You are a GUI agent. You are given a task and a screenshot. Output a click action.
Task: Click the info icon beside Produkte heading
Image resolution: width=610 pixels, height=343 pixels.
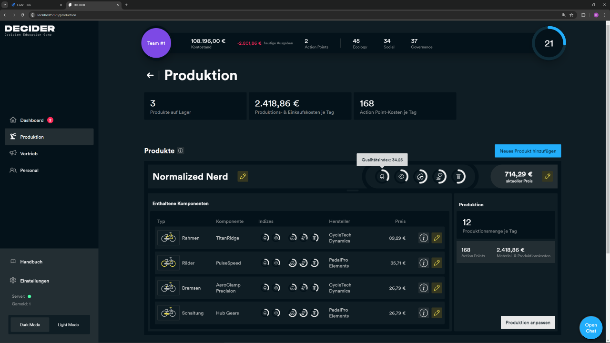pos(181,151)
